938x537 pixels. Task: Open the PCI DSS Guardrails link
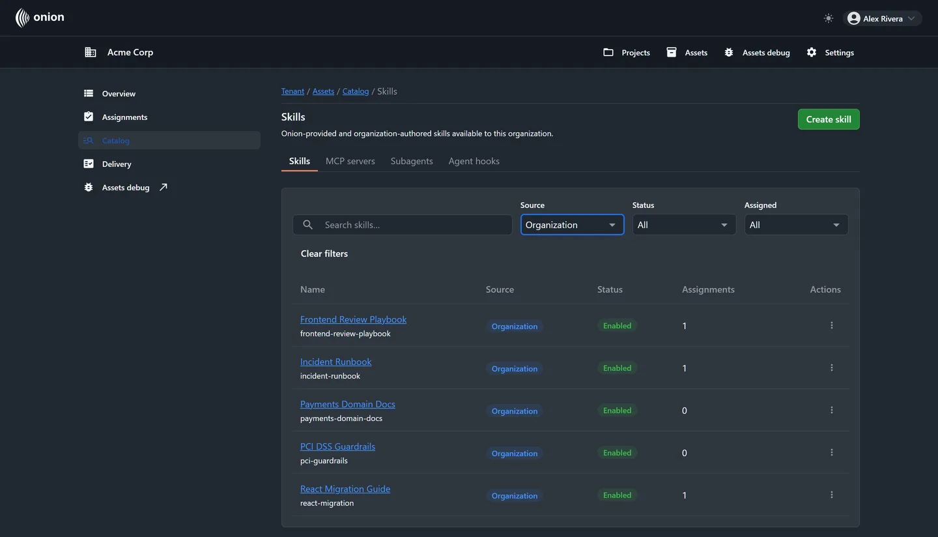coord(337,446)
